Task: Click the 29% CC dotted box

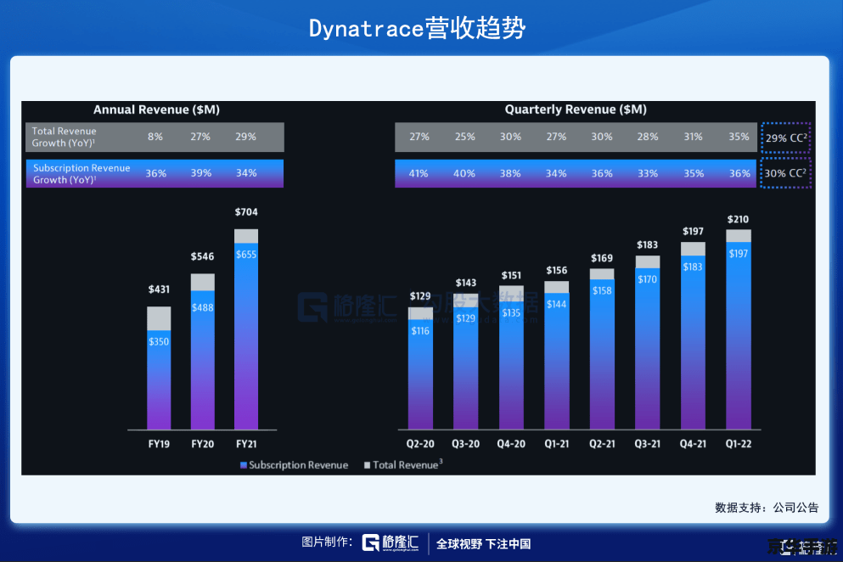Action: coord(786,138)
